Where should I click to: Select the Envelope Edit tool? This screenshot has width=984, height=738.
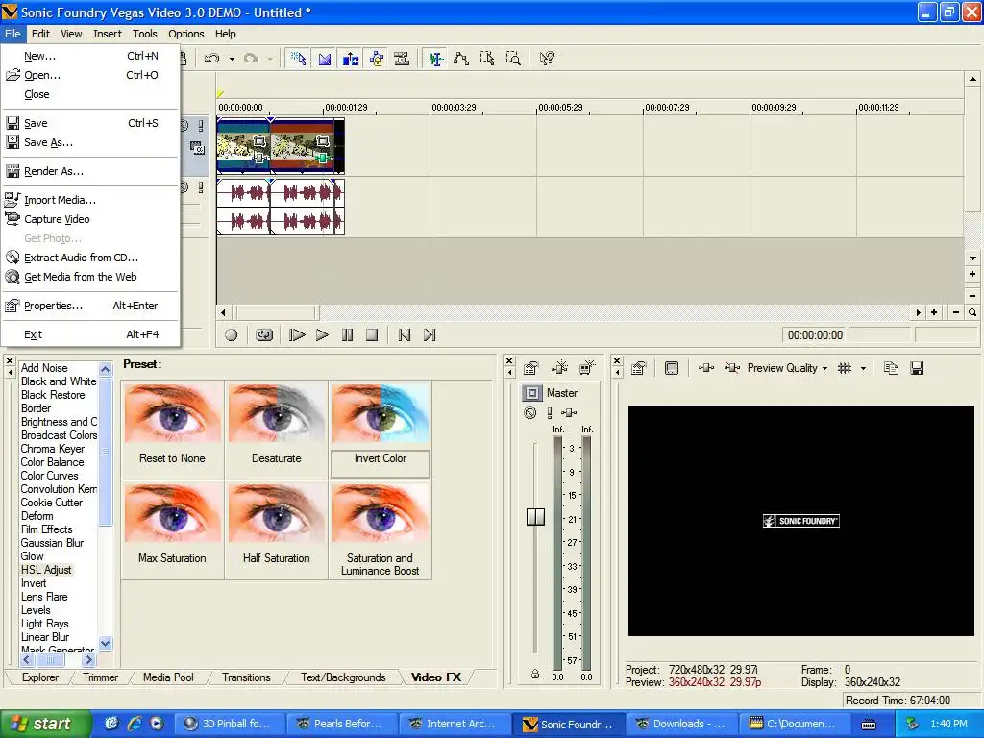(461, 59)
